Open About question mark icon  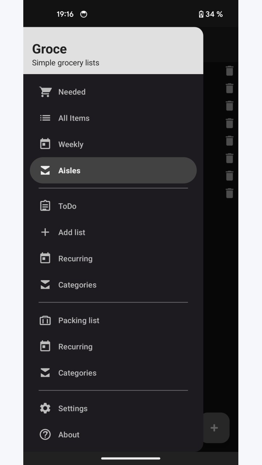pos(45,434)
